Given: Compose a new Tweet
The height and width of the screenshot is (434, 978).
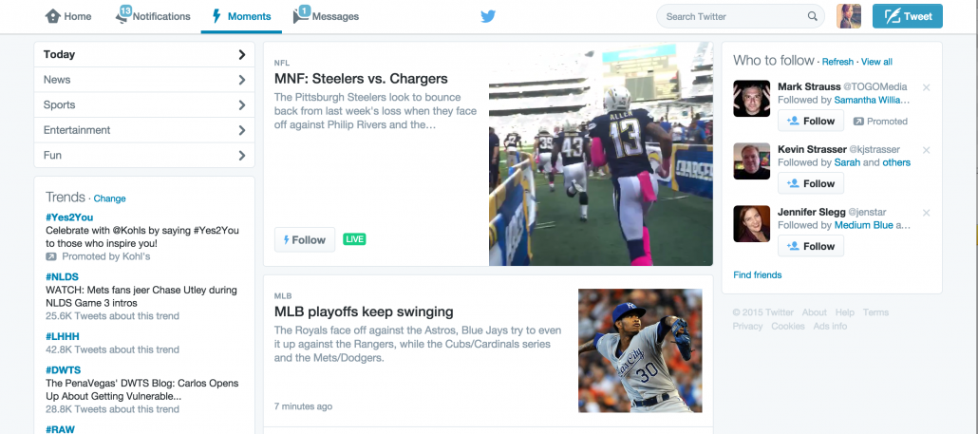Looking at the screenshot, I should [907, 16].
